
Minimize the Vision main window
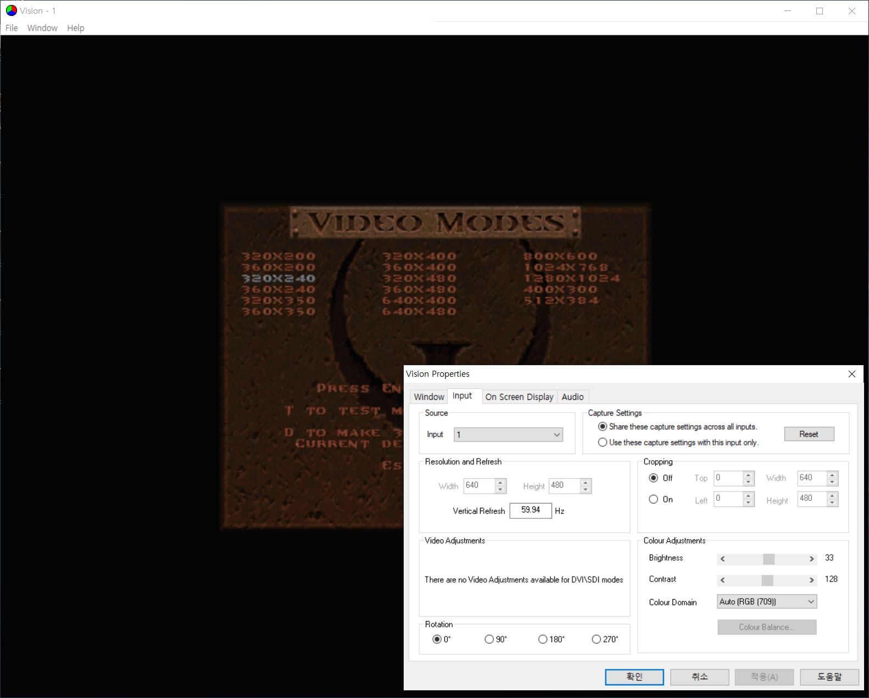coord(788,11)
